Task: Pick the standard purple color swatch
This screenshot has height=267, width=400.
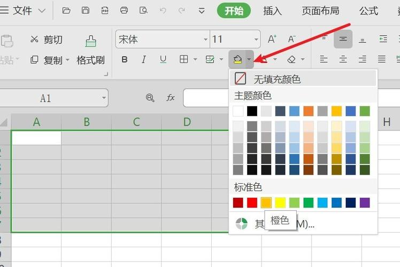Action: [x=365, y=203]
